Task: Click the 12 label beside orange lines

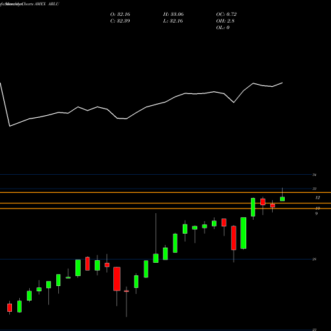Action: (x=318, y=198)
